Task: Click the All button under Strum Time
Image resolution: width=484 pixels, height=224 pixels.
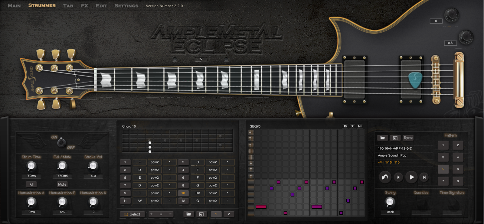Action: [31, 184]
